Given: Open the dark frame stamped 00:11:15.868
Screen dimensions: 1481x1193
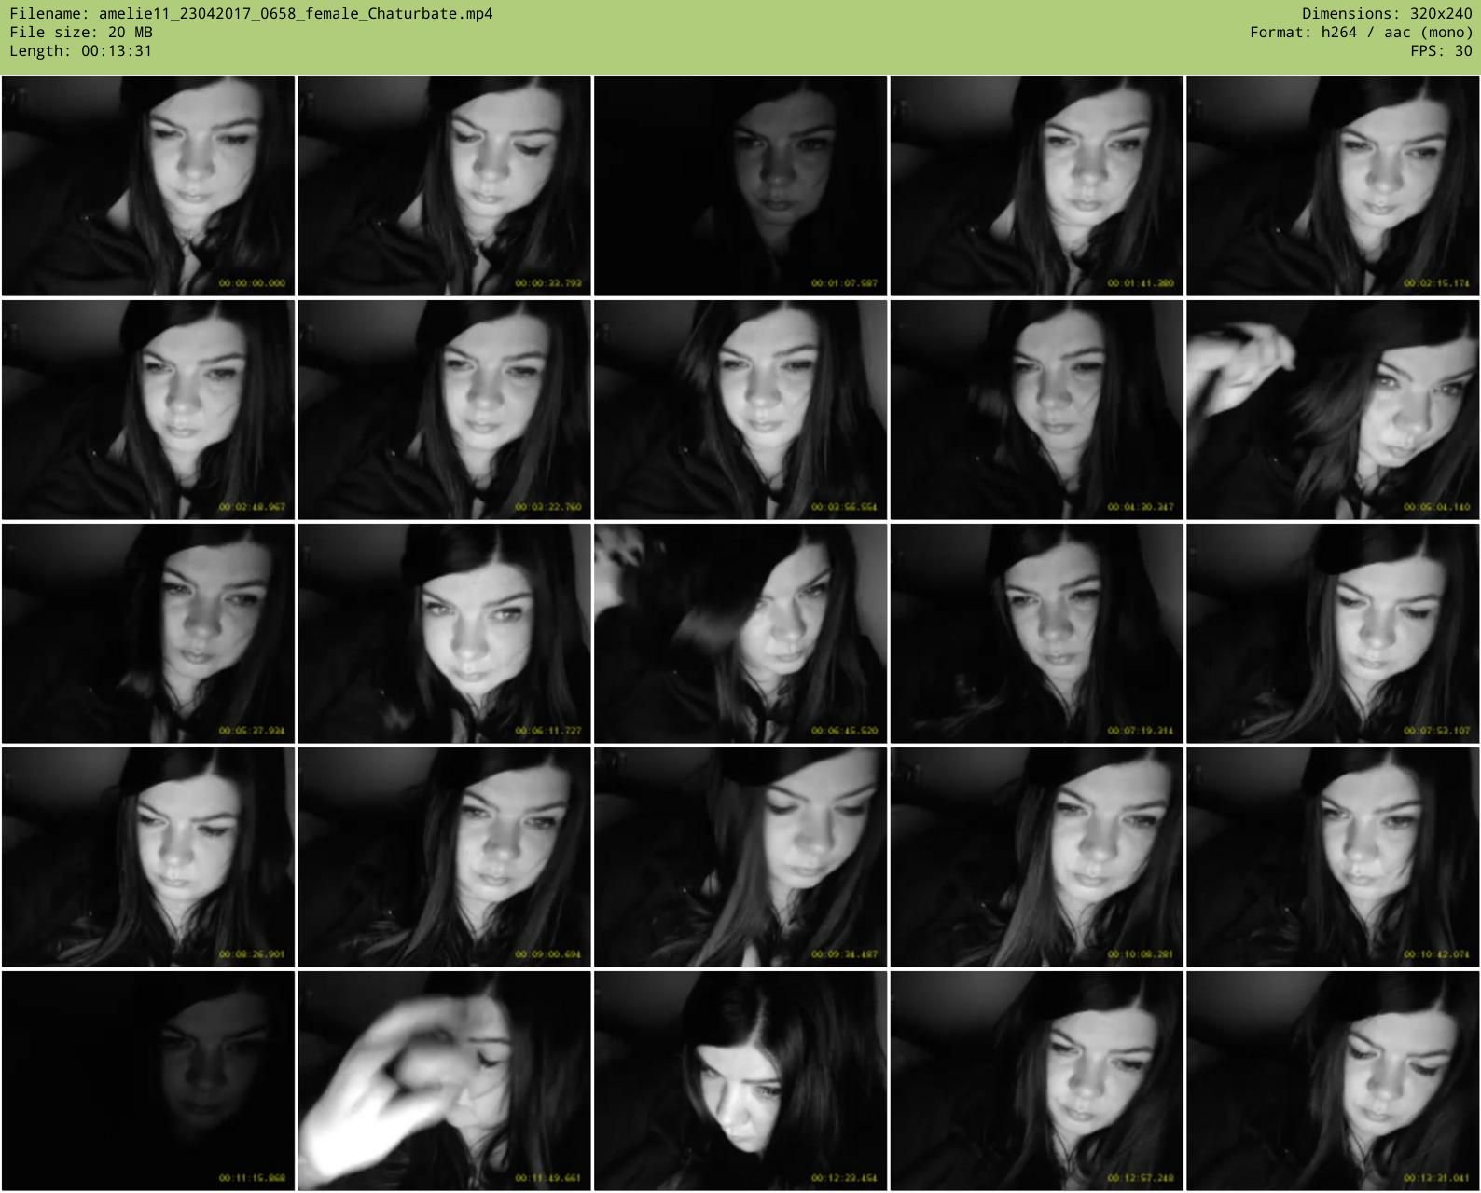Looking at the screenshot, I should [148, 1081].
